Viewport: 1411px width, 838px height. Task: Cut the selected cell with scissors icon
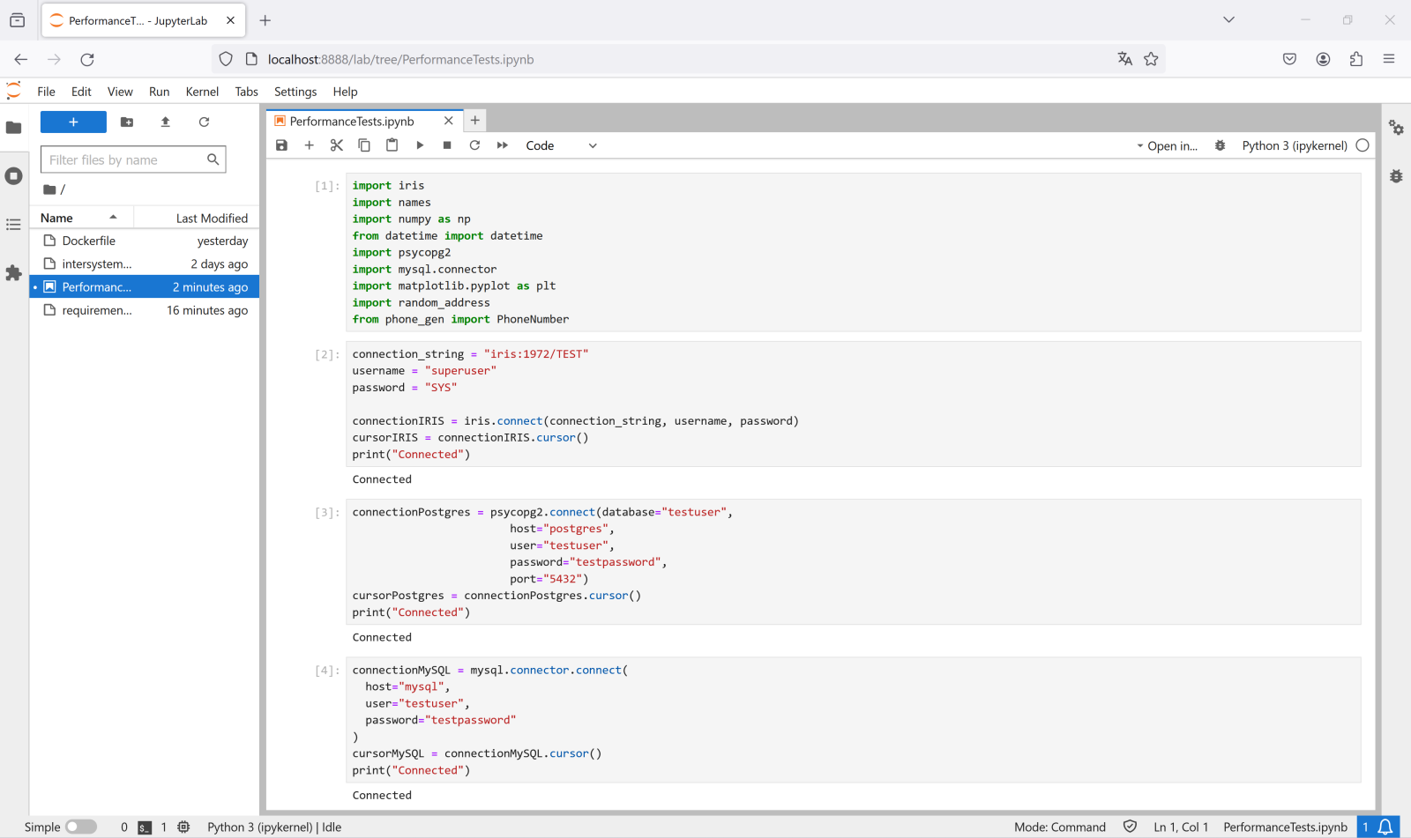coord(336,145)
